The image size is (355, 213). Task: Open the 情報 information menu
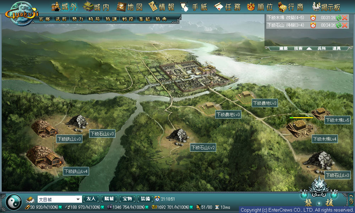coord(162,7)
